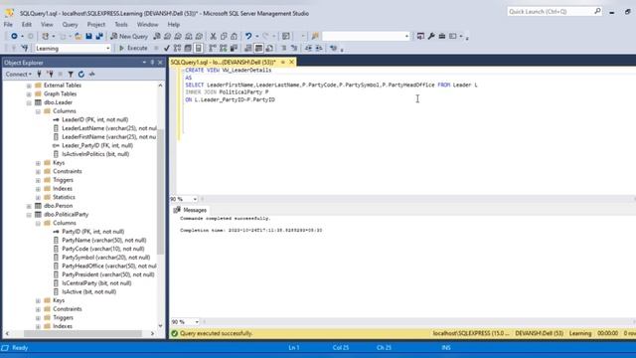This screenshot has width=636, height=358.
Task: Select the Messages results tab
Action: (x=190, y=210)
